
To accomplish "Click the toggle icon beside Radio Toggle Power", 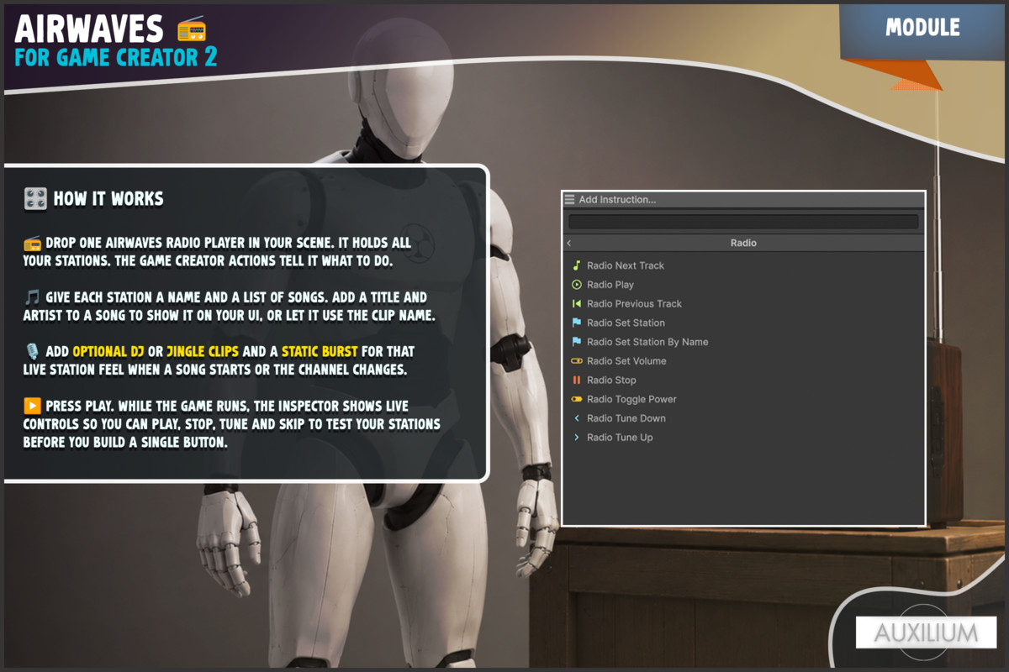I will [x=577, y=399].
